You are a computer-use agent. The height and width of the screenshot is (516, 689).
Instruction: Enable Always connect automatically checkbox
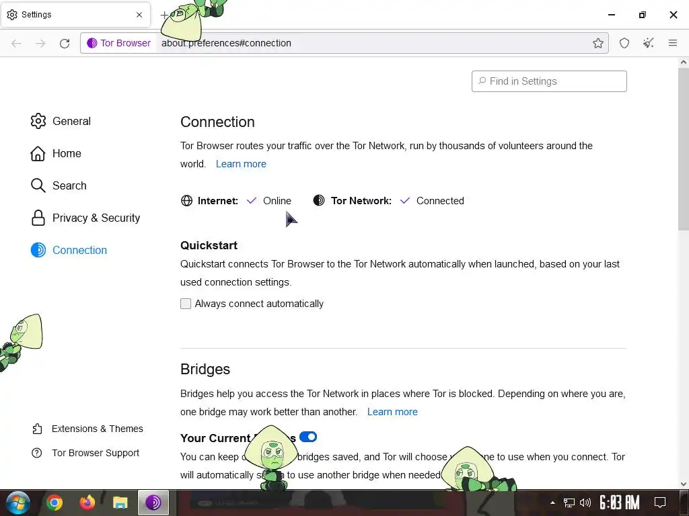point(186,304)
